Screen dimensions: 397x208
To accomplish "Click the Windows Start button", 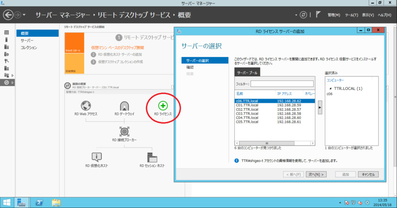I will [6, 203].
